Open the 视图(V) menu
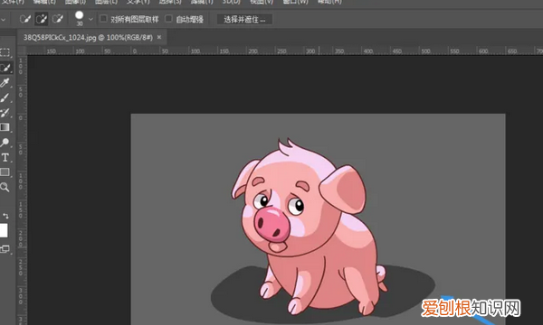543x325 pixels. [x=262, y=2]
